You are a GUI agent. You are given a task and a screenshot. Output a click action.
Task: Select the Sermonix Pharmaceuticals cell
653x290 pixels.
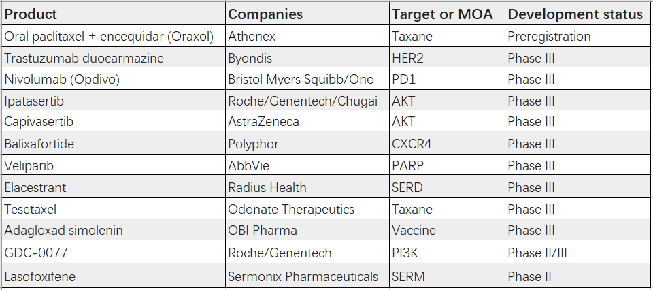tap(303, 277)
